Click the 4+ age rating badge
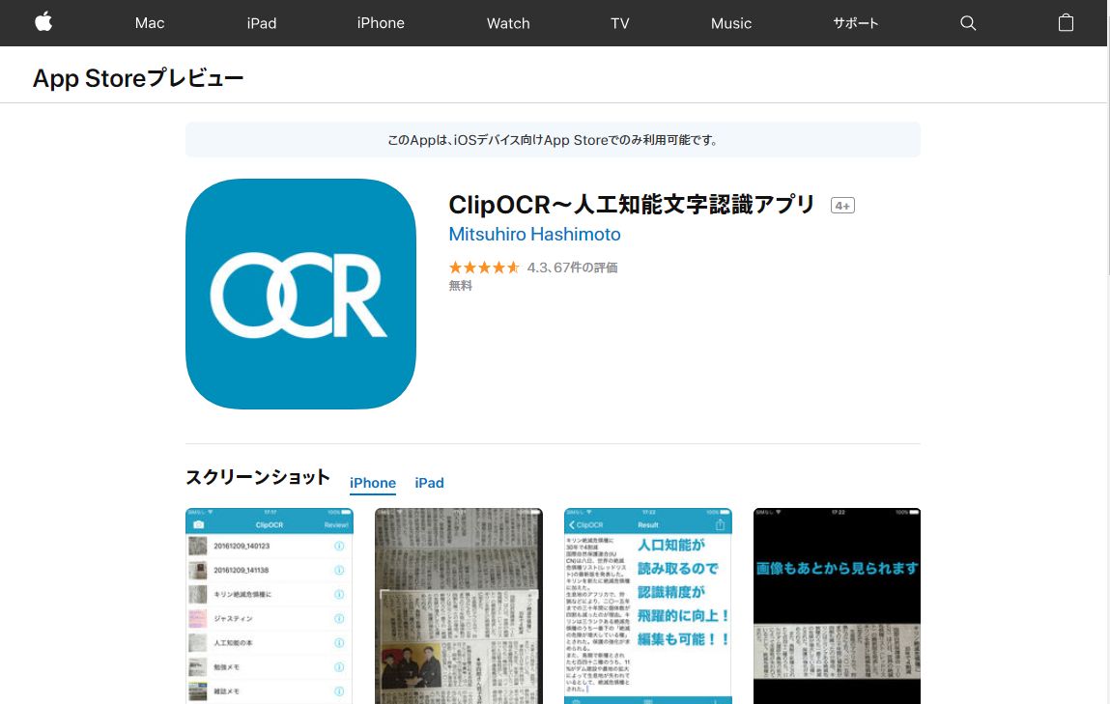 pyautogui.click(x=842, y=206)
